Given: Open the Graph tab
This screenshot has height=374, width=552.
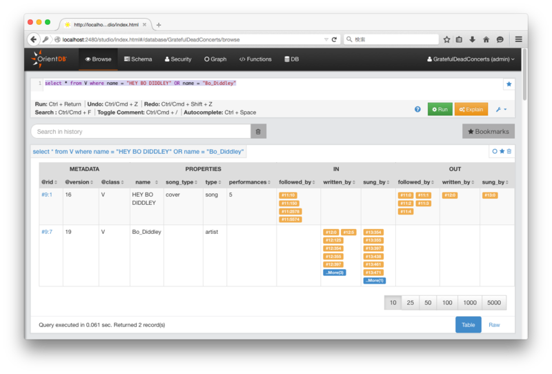Looking at the screenshot, I should [x=215, y=59].
